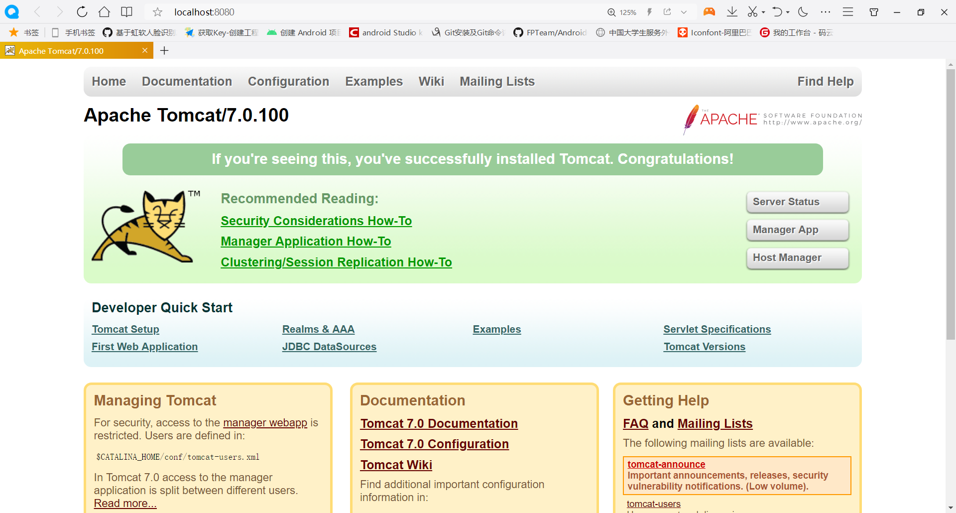Screen dimensions: 956x513
Task: Expand the undo icon dropdown arrow
Action: pos(788,12)
